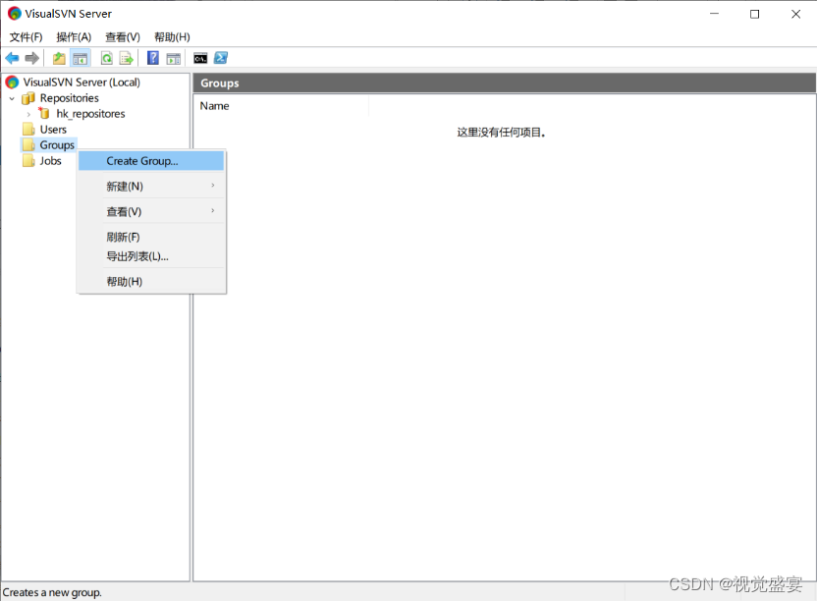Screen dimensions: 818x602
Task: Close the VisualSVN Server window
Action: pos(795,14)
